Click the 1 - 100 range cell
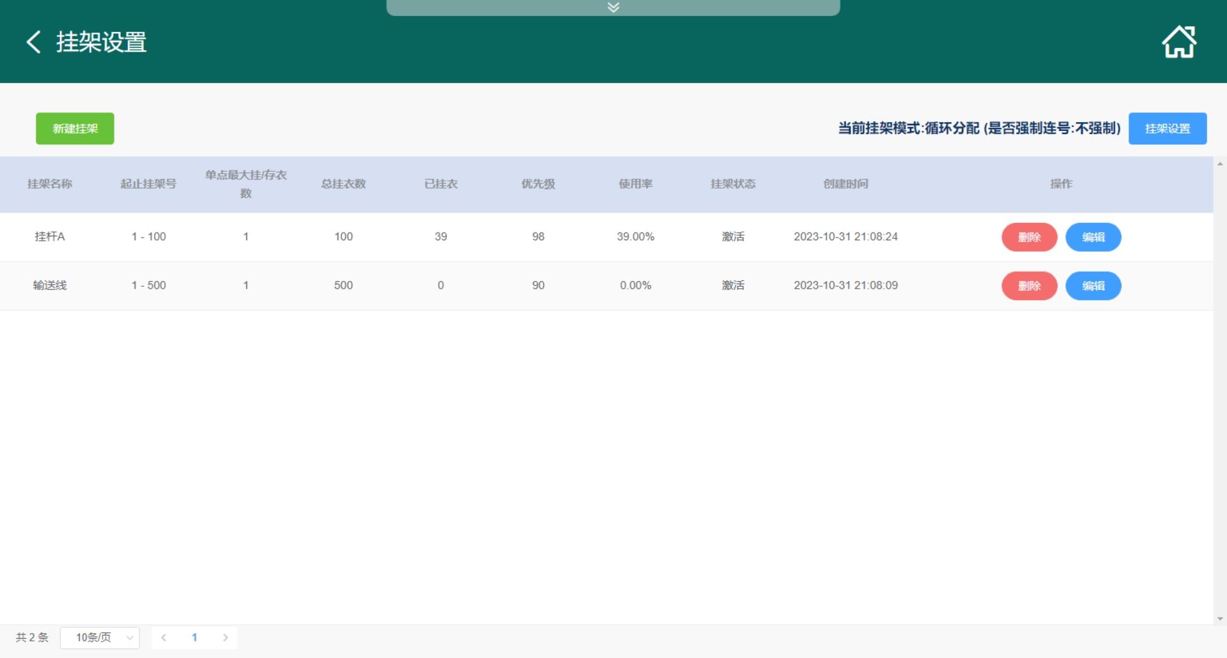Screen dimensions: 1227x658 (148, 236)
